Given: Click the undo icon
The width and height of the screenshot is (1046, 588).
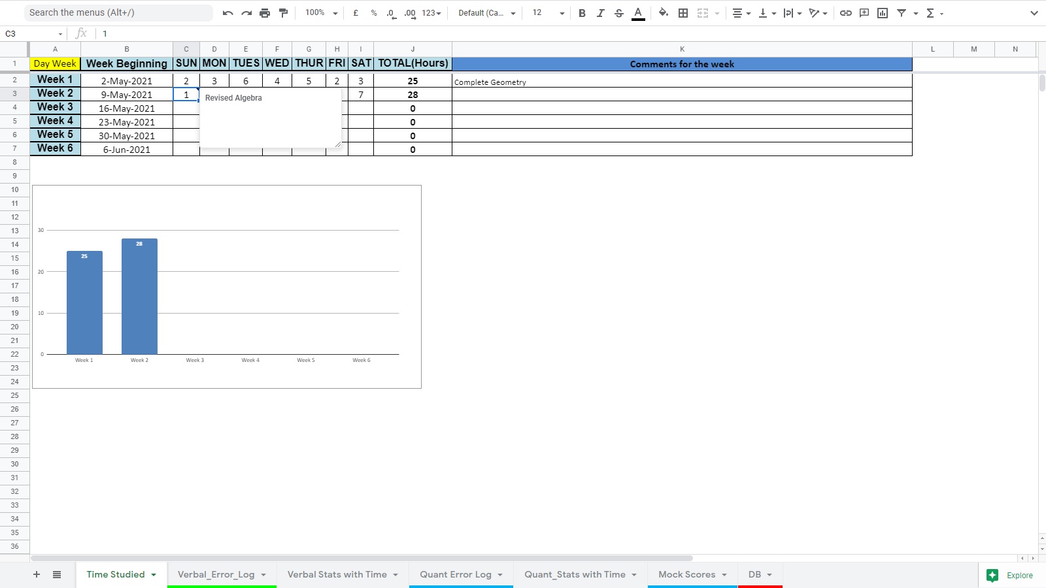Looking at the screenshot, I should click(x=228, y=13).
